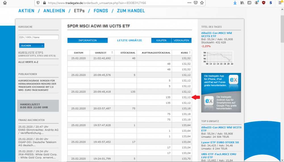Select the LETZTE UMSÄTZE tab
284x162 pixels.
(x=130, y=40)
